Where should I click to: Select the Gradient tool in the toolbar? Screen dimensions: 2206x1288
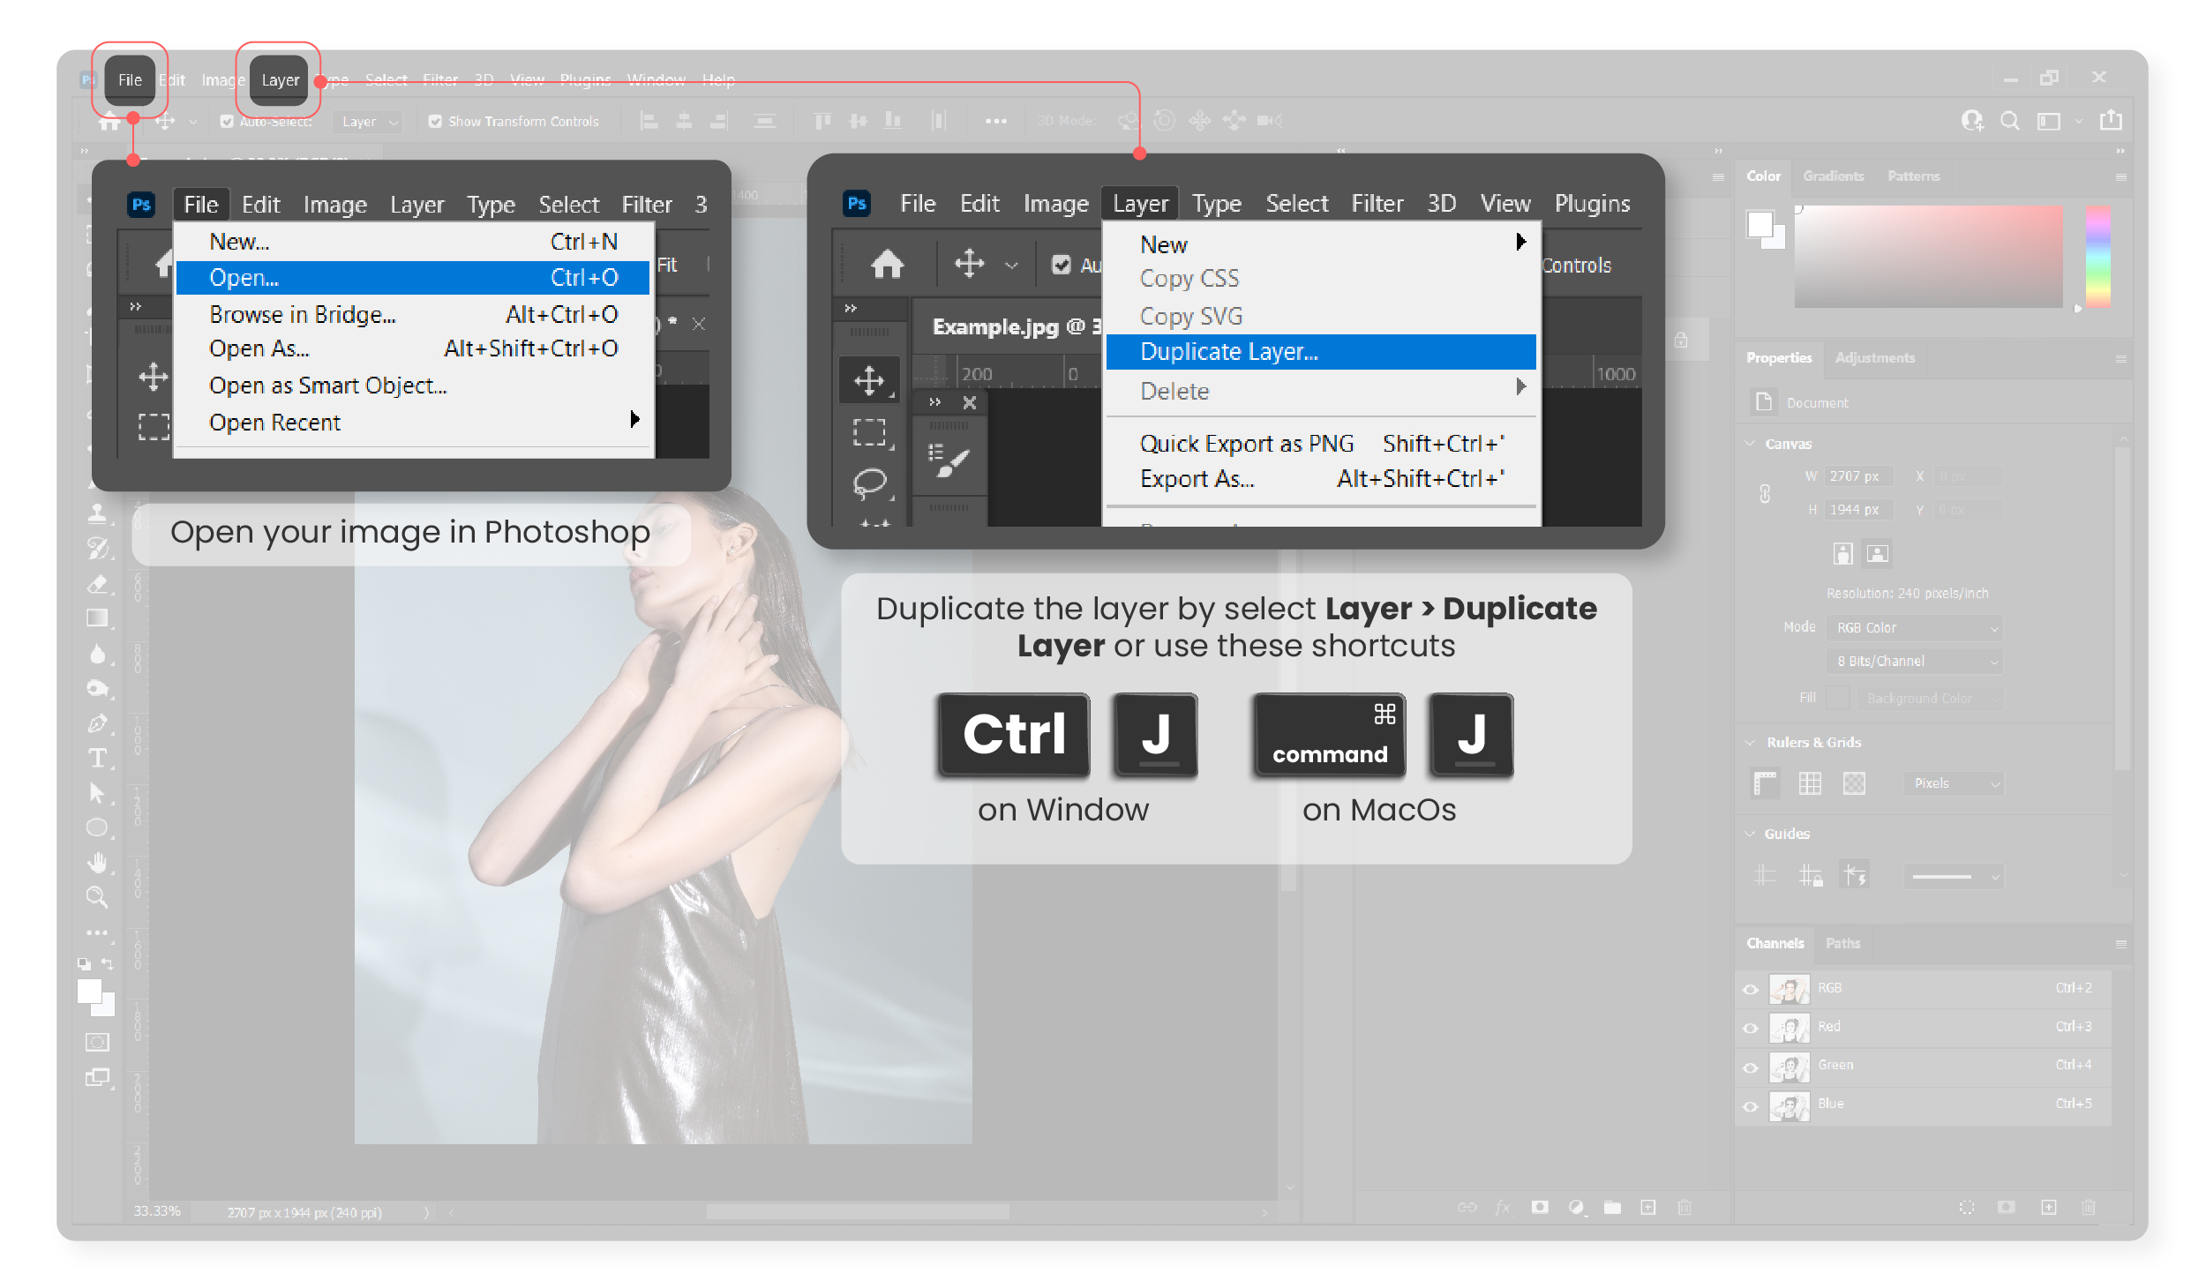(x=98, y=618)
